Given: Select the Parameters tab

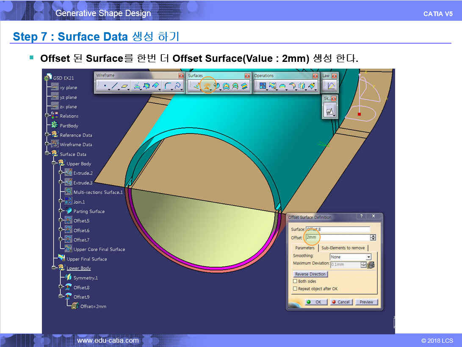Looking at the screenshot, I should (304, 248).
